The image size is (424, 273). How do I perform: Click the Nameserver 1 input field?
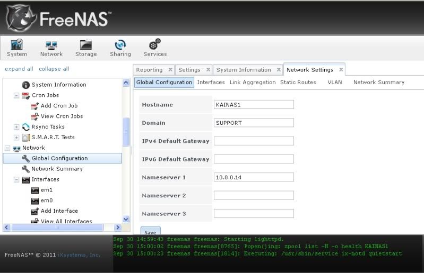(x=254, y=177)
